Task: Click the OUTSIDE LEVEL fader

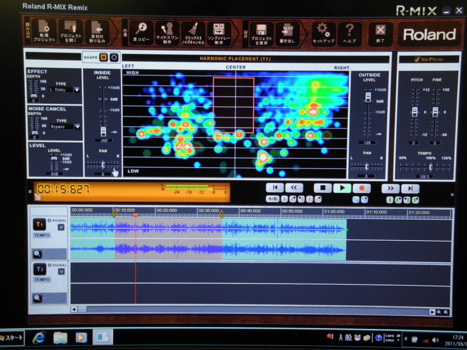Action: tap(368, 97)
